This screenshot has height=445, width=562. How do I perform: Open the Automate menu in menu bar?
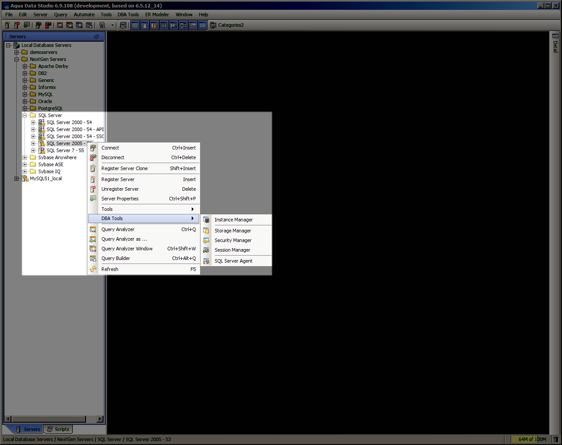[x=84, y=14]
